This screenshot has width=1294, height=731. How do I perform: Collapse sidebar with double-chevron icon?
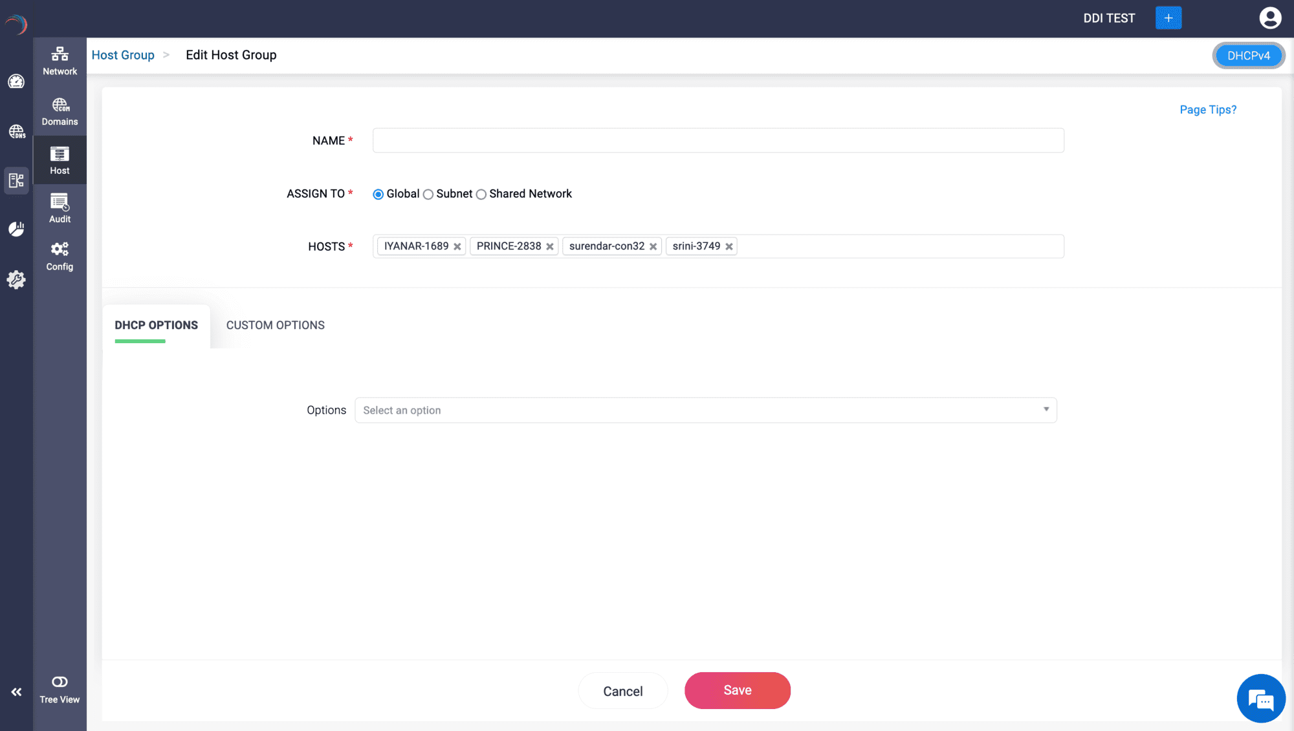pos(16,692)
